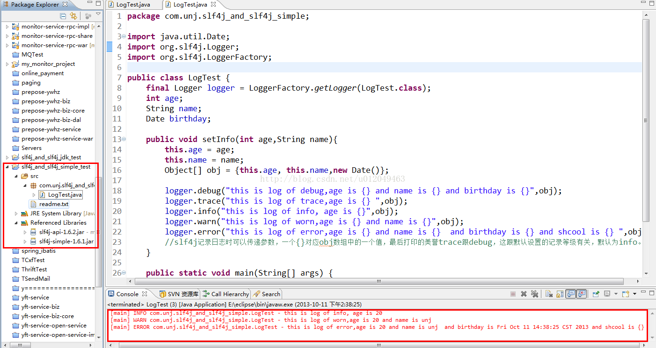Maximize the Package Explorer panel
Screen dimensions: 656x348
97,4
